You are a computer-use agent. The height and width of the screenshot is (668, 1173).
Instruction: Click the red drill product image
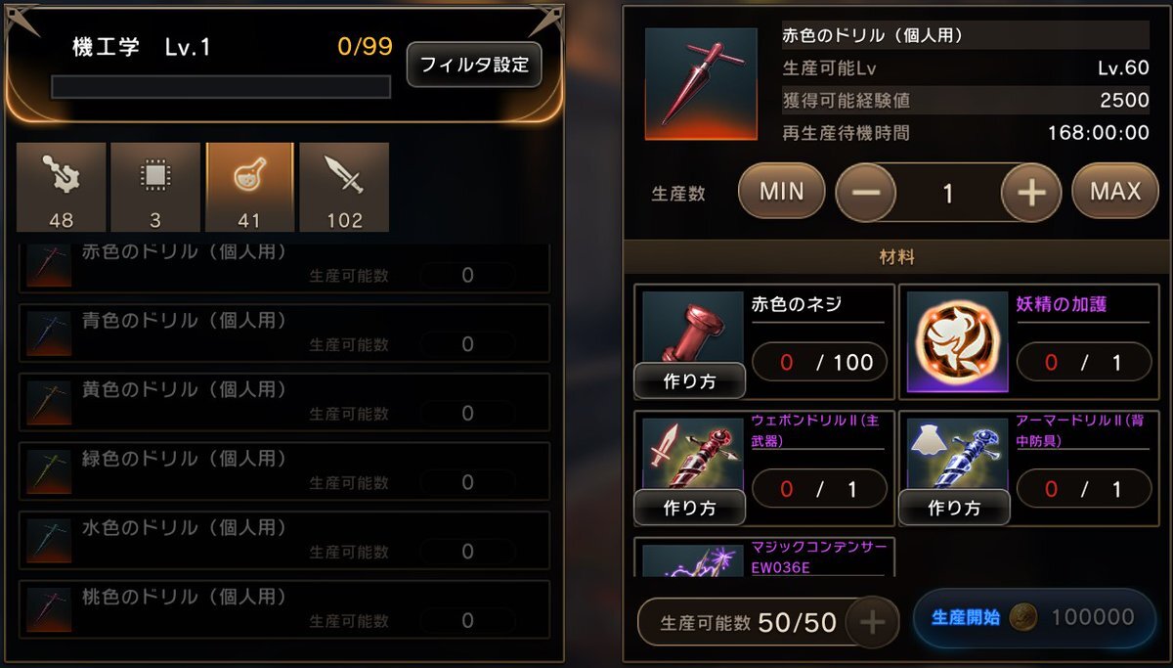click(701, 83)
